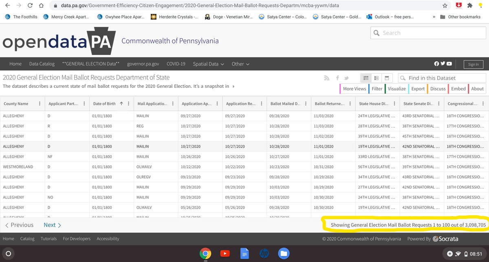
Task: Open the governor.pa.gov nav item
Action: pyautogui.click(x=143, y=64)
